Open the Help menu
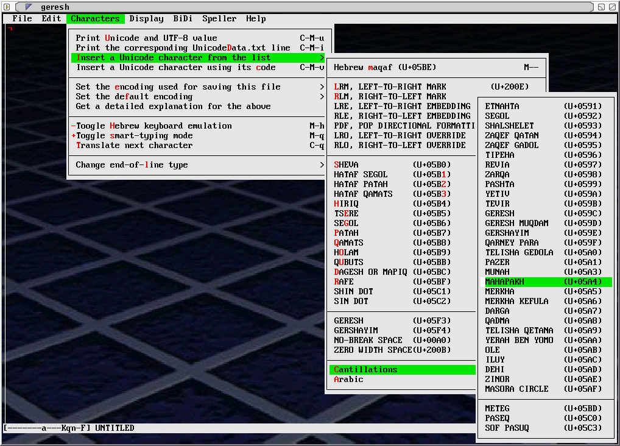This screenshot has width=620, height=446. pyautogui.click(x=256, y=19)
